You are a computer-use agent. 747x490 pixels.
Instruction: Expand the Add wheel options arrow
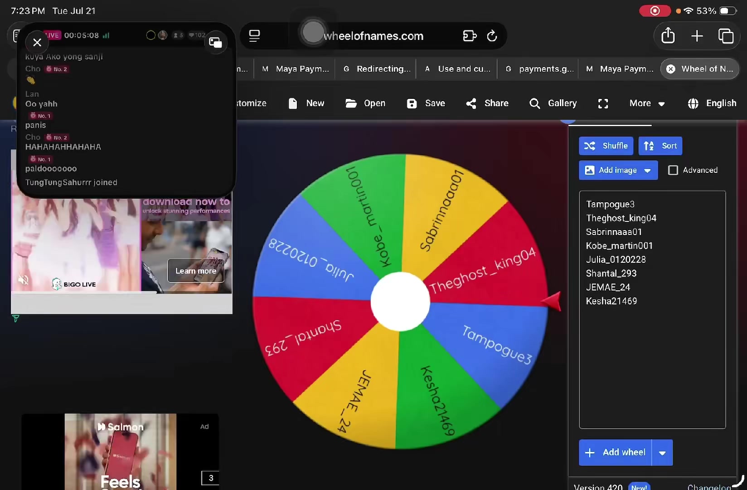[x=662, y=453]
